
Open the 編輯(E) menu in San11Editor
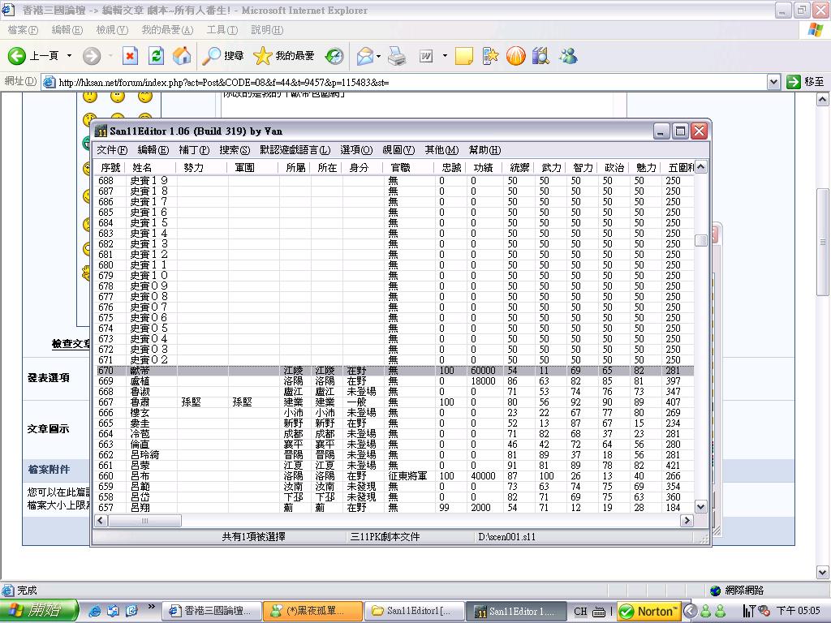click(153, 150)
